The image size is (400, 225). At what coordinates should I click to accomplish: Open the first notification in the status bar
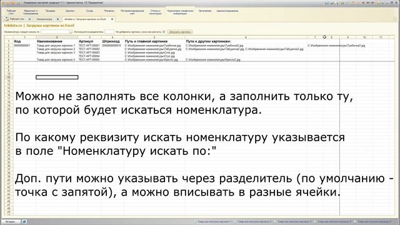[213, 222]
